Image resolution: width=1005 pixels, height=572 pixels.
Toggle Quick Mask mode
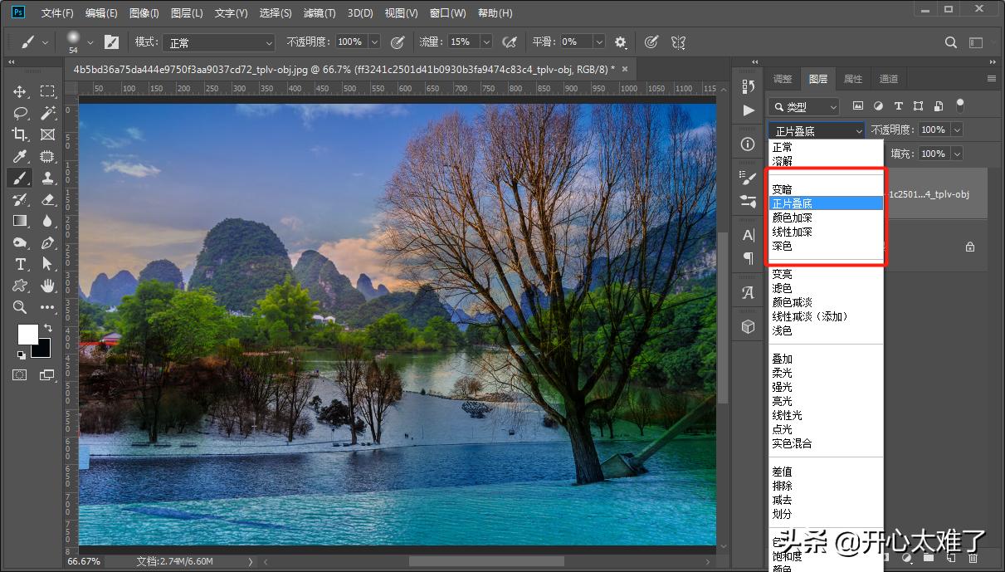click(20, 375)
